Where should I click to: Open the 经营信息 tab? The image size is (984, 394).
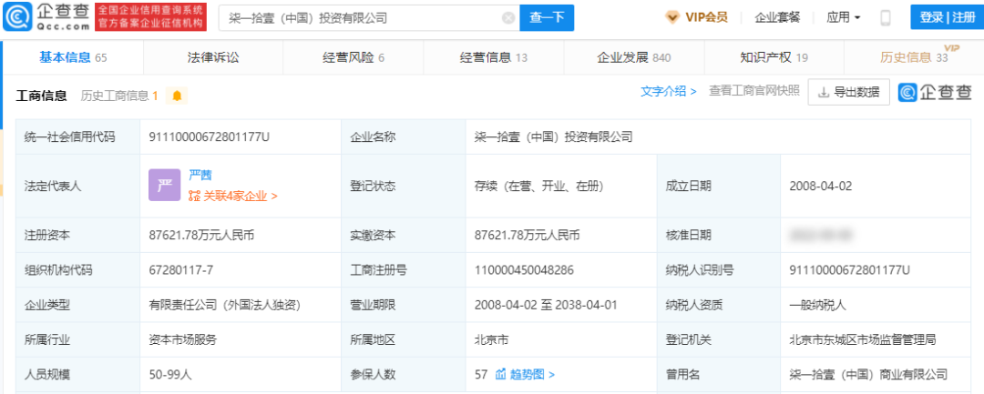tap(493, 57)
